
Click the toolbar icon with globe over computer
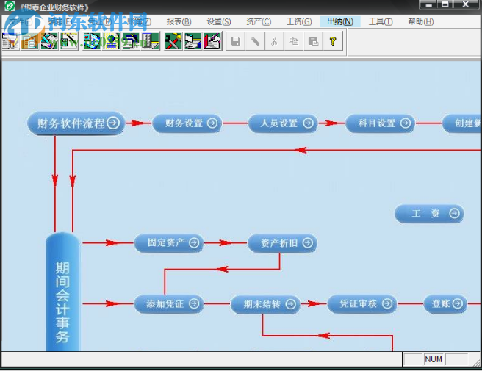coord(111,41)
